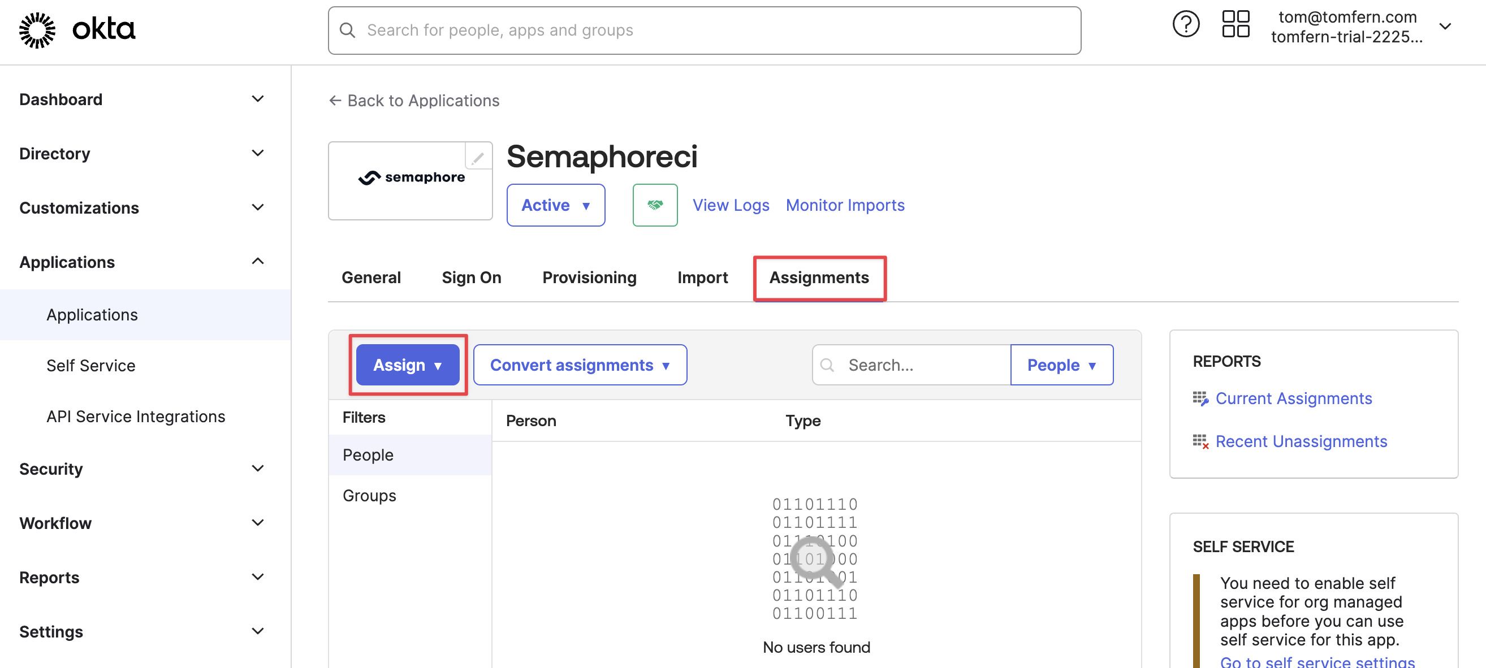Focus the people, apps and groups search field

coord(705,31)
